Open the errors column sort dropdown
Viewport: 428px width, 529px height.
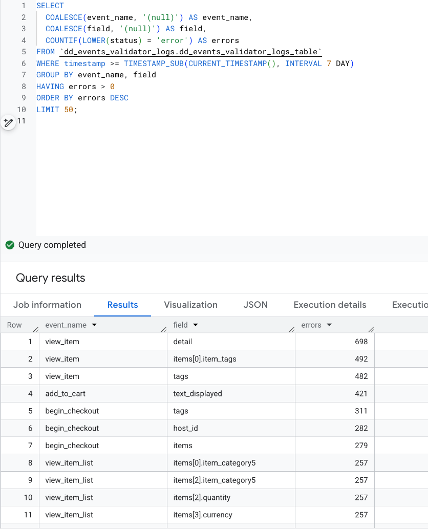click(329, 325)
